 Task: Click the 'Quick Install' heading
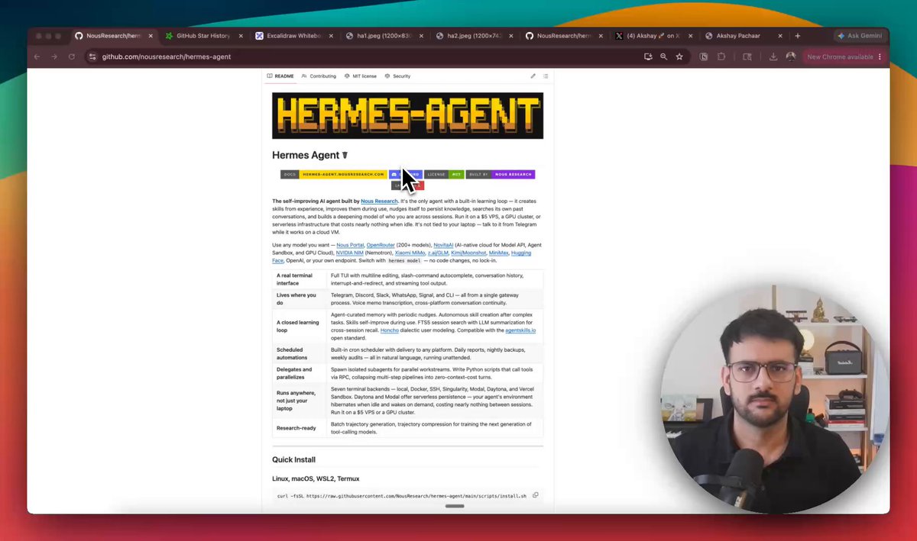click(294, 459)
